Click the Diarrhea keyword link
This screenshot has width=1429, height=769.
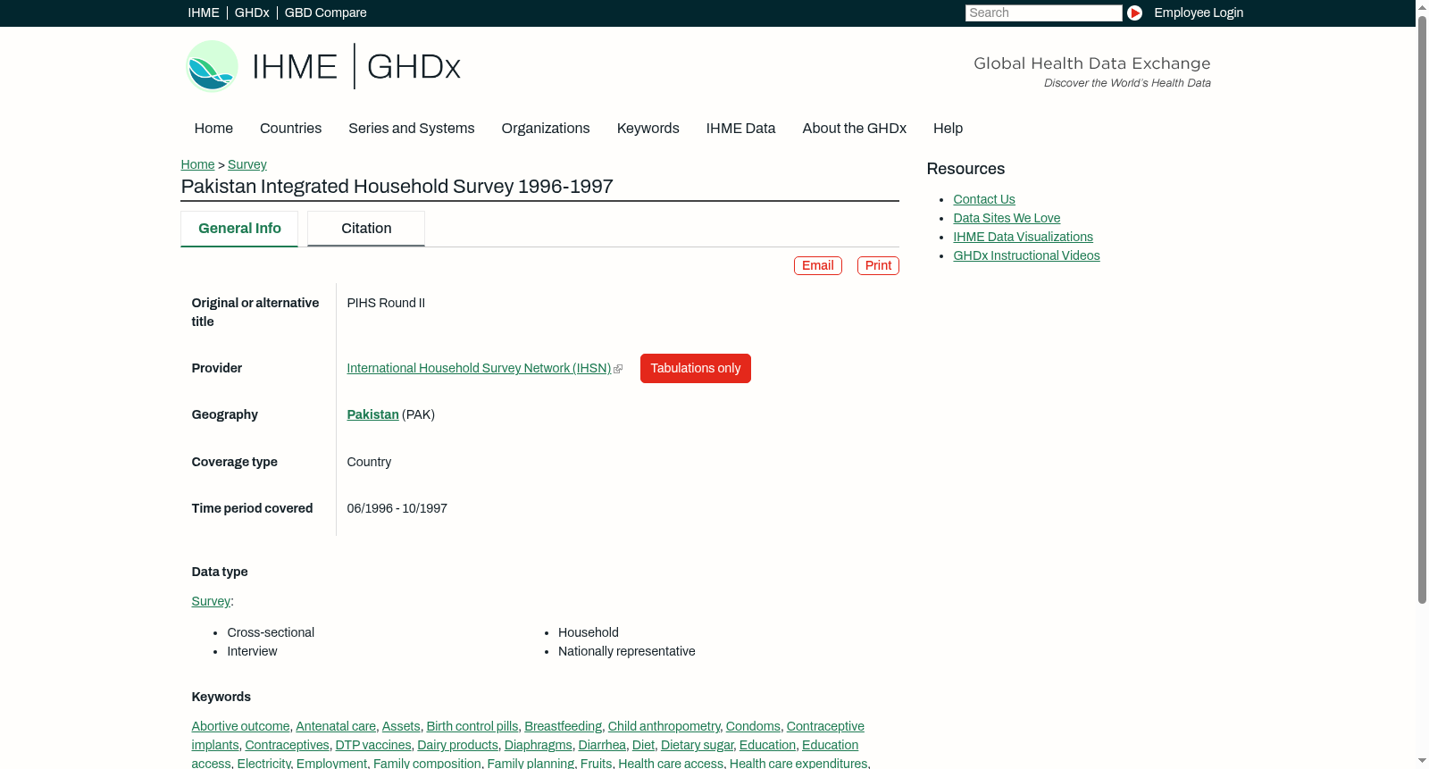pos(602,745)
